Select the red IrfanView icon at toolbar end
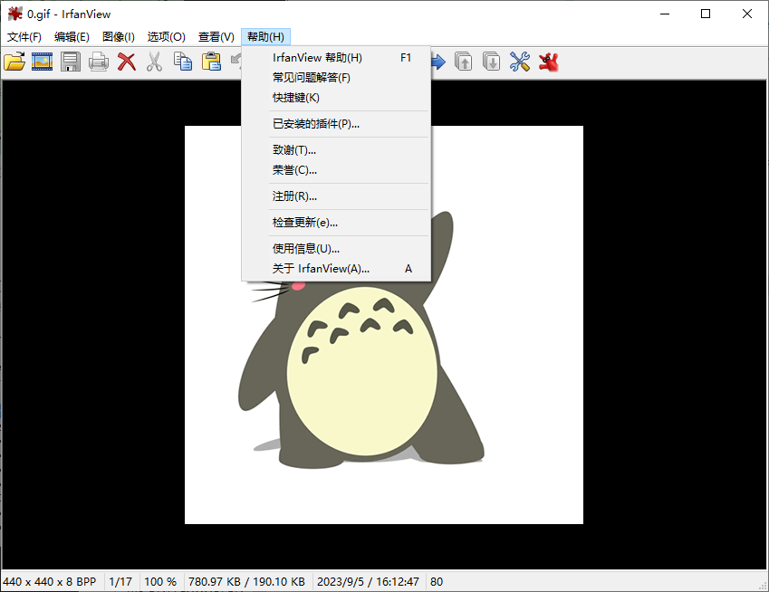This screenshot has width=769, height=592. (x=547, y=62)
